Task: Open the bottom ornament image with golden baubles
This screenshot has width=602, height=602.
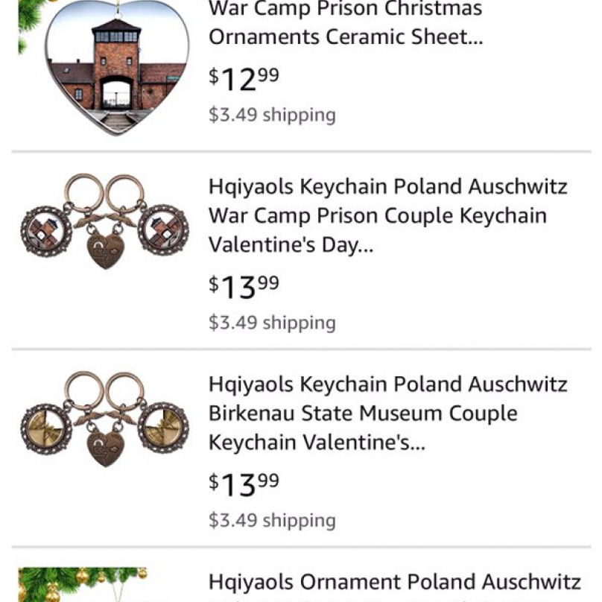Action: [83, 584]
